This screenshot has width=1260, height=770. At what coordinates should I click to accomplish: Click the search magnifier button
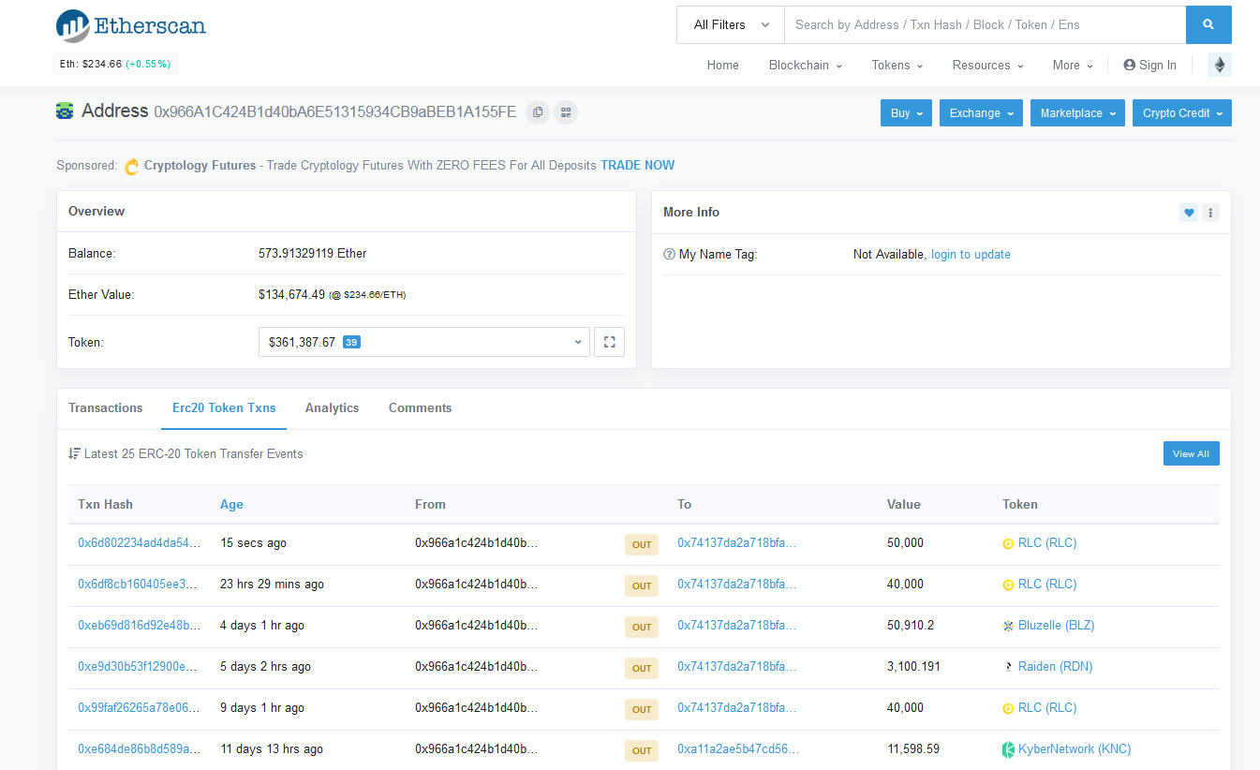(1208, 25)
